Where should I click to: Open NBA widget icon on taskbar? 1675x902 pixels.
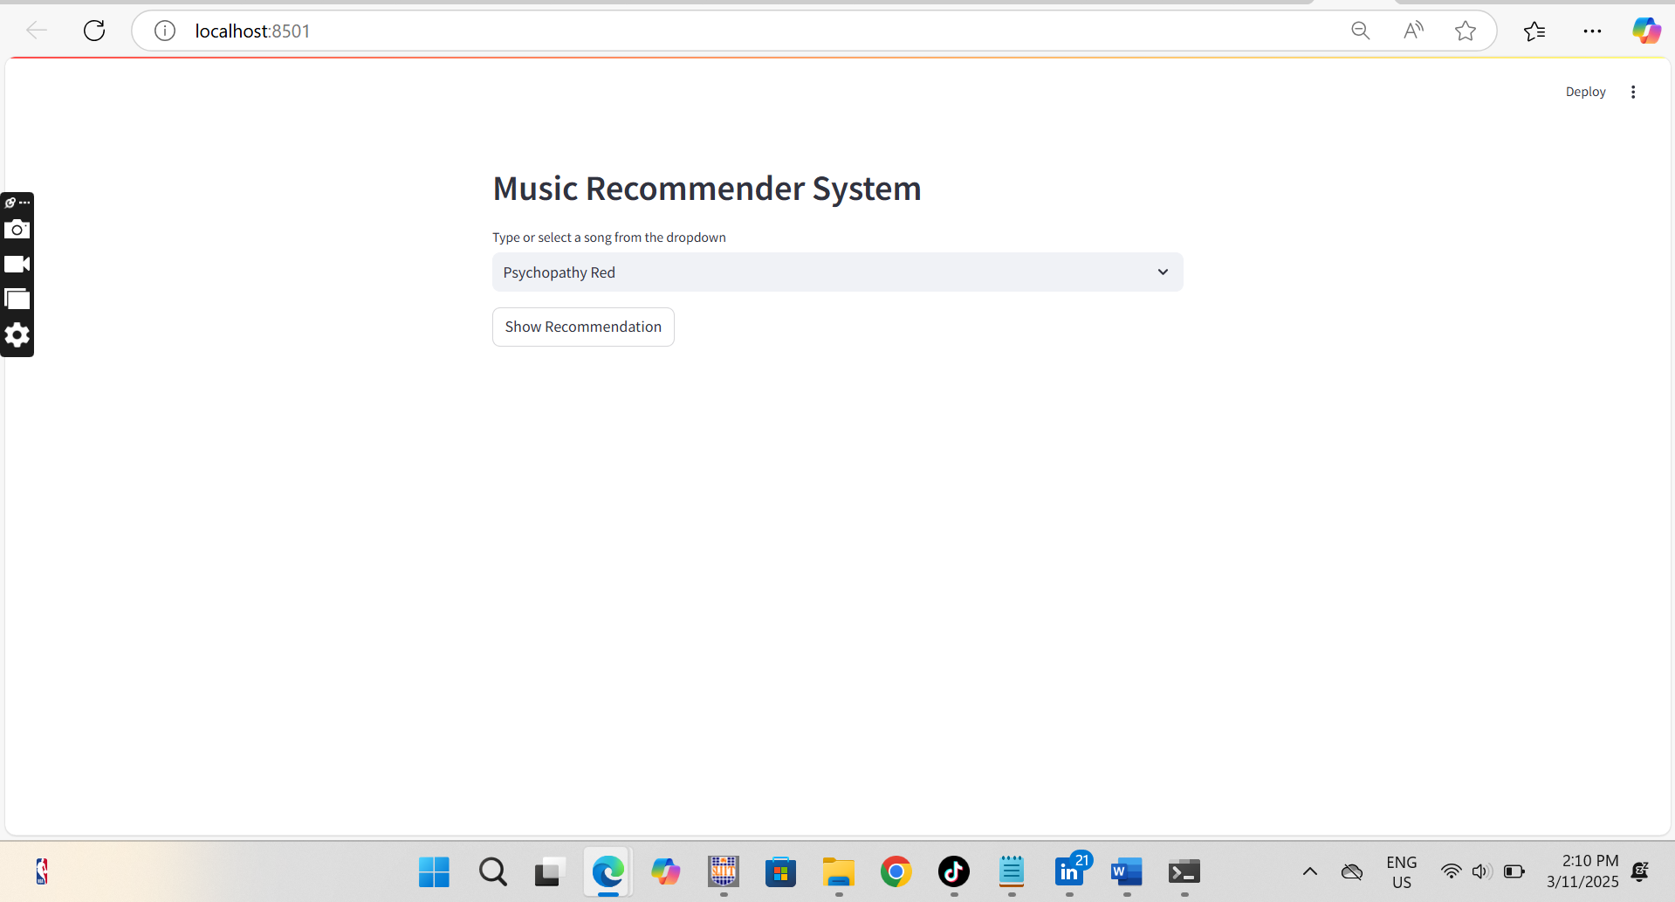42,871
